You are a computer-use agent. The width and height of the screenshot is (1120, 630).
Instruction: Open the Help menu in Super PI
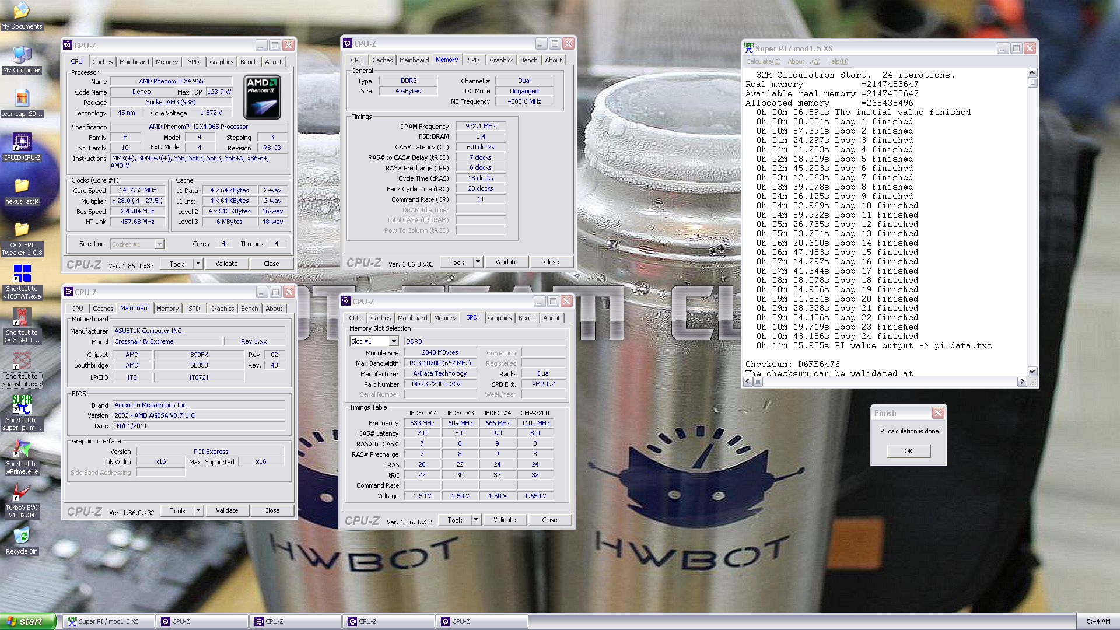[838, 61]
